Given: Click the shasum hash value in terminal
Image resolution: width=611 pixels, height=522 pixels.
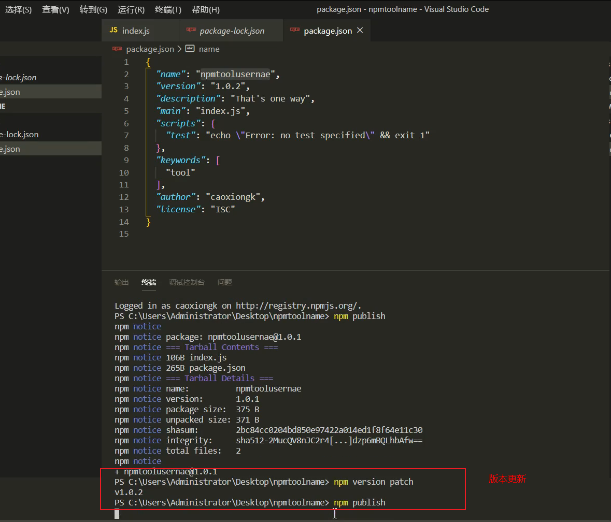Looking at the screenshot, I should pos(329,430).
